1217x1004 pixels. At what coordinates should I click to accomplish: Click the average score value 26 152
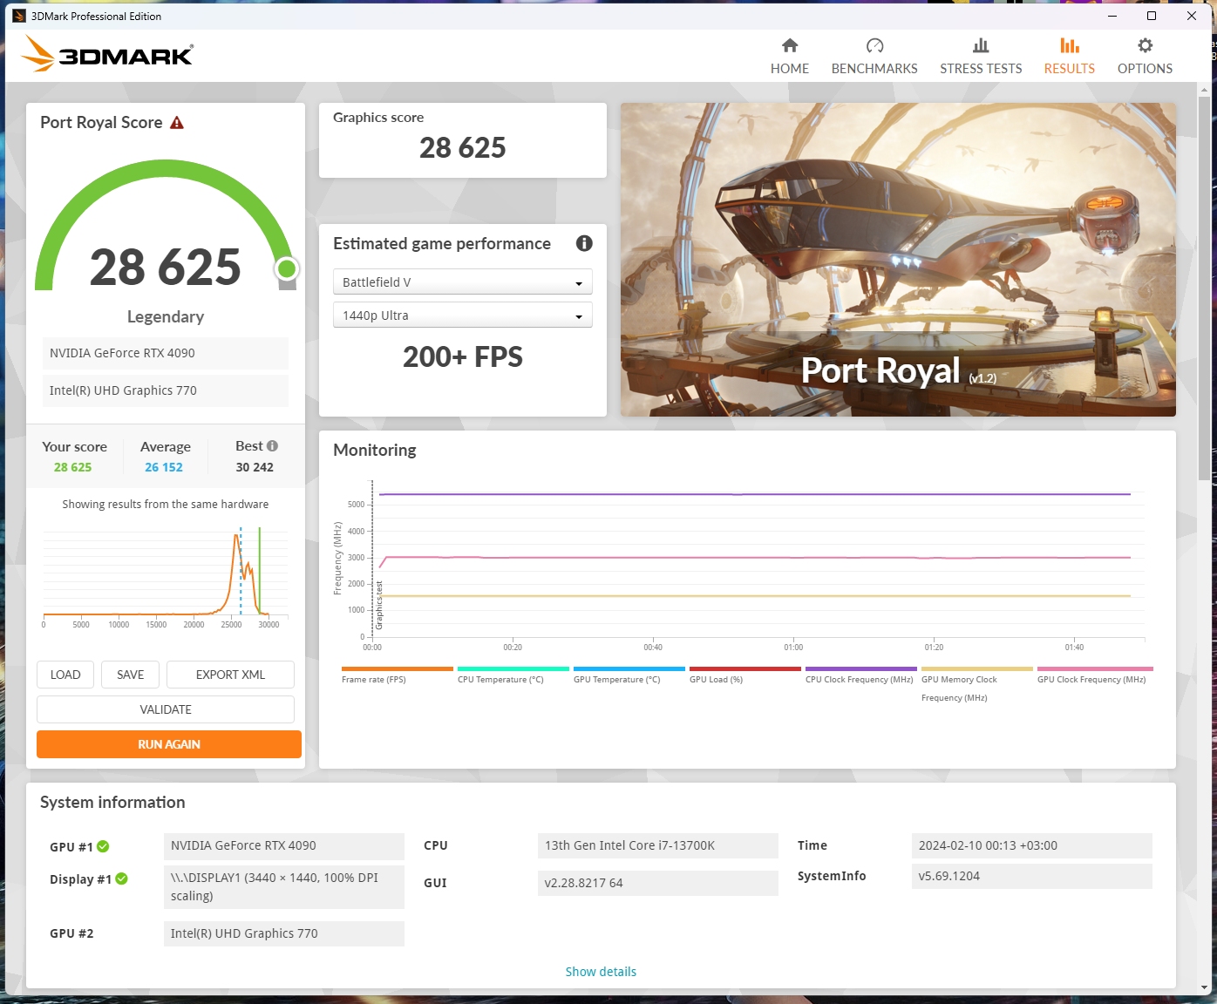(x=164, y=467)
